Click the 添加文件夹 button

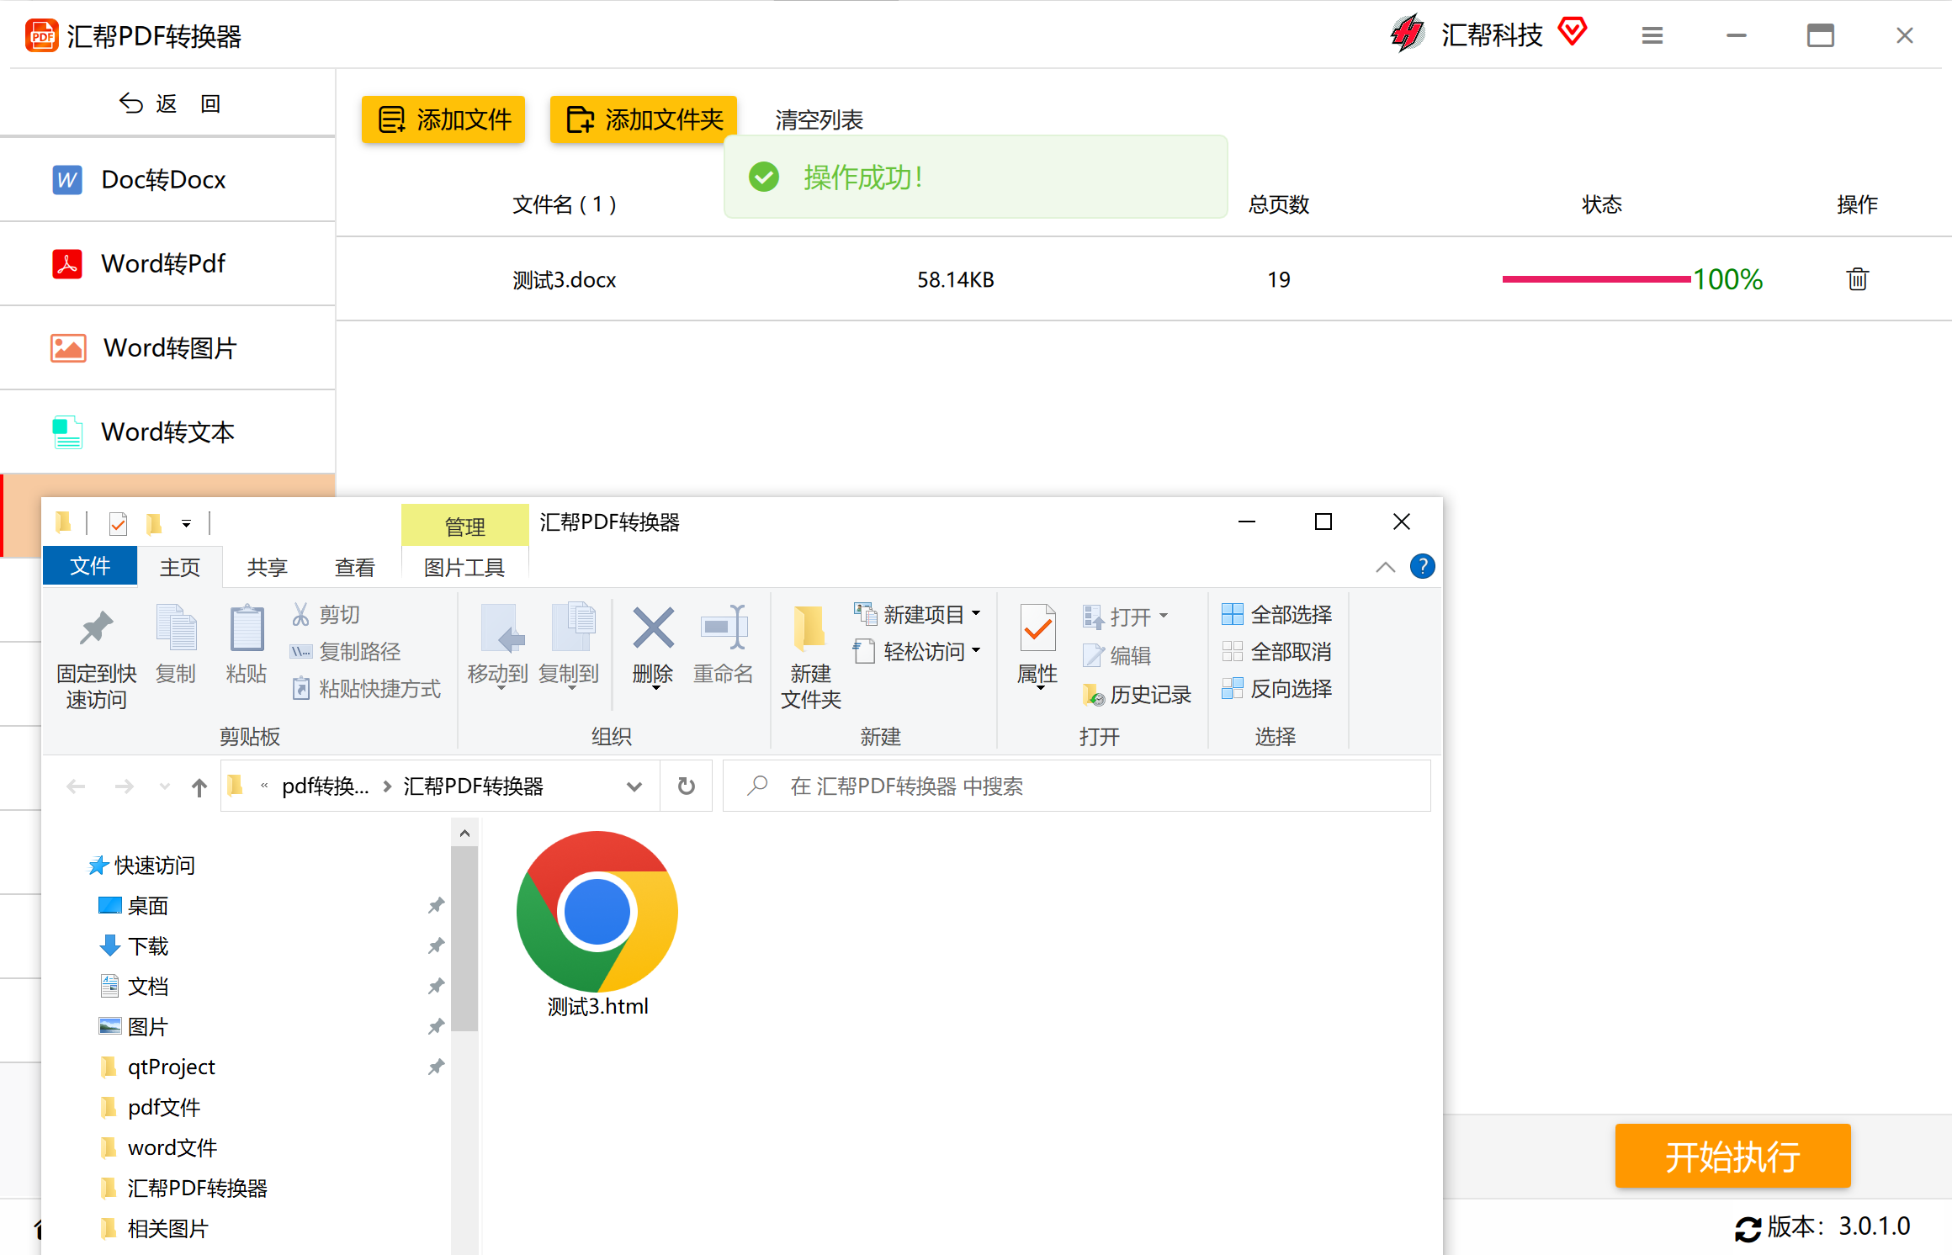(644, 119)
